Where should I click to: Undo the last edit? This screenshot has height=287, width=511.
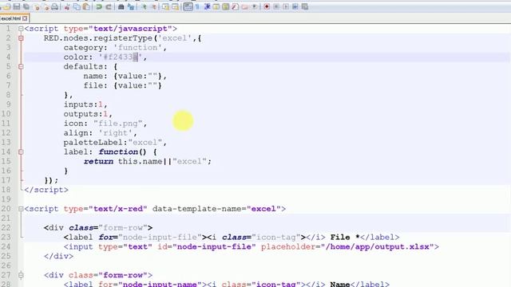point(99,6)
